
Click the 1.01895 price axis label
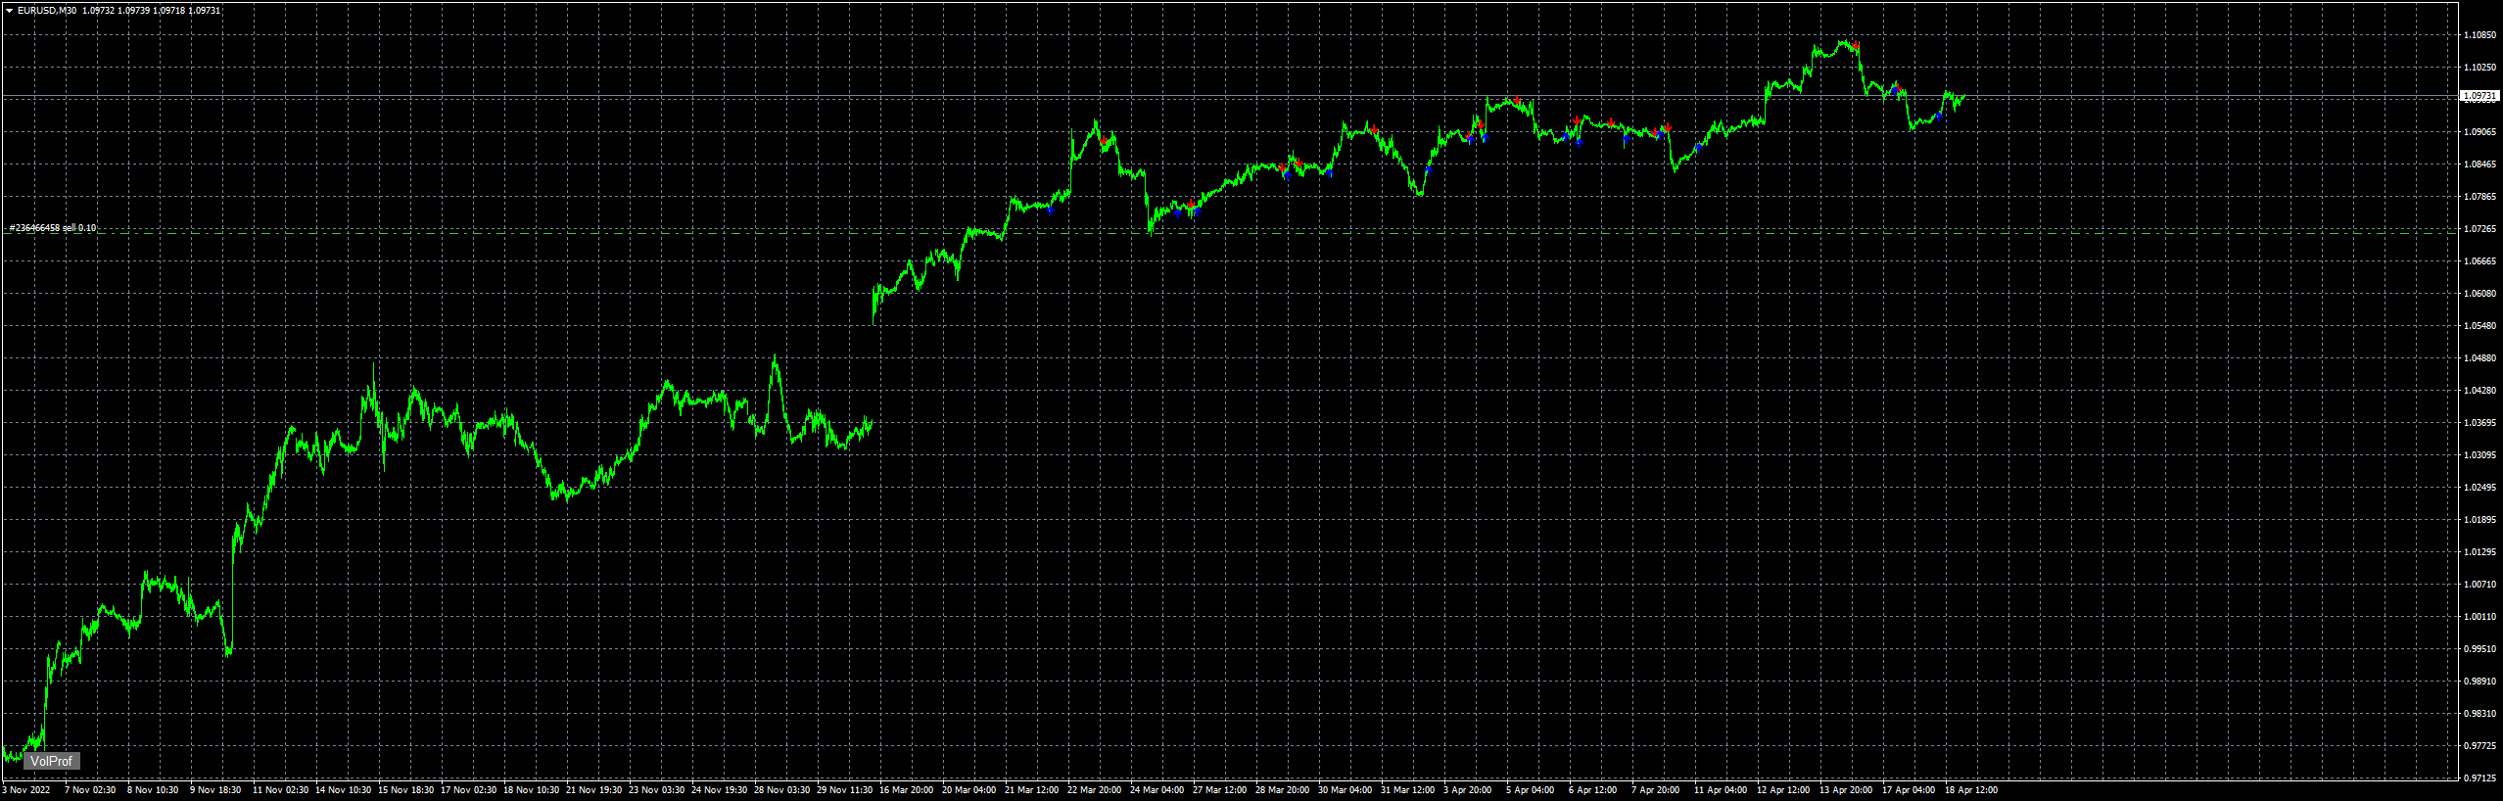pyautogui.click(x=2479, y=520)
